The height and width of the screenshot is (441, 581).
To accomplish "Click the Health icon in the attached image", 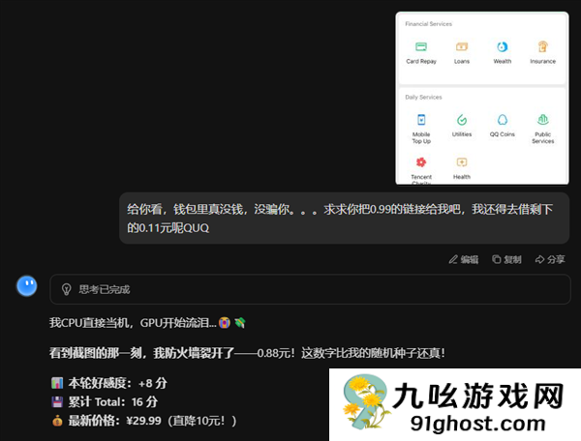I will (x=462, y=162).
